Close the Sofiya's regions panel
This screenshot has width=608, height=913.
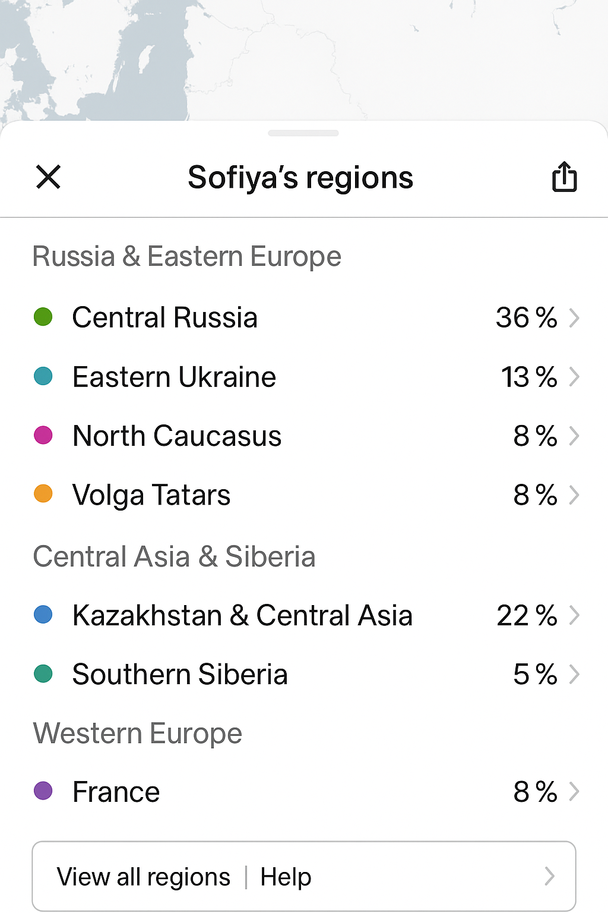pos(48,177)
